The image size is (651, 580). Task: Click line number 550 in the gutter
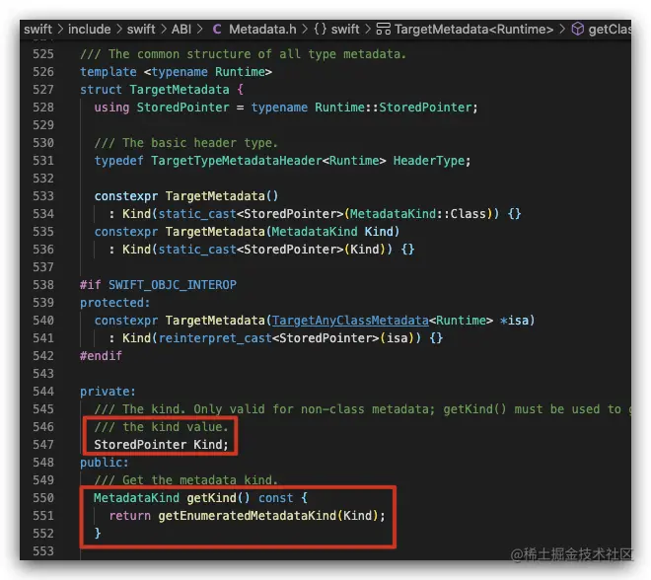coord(43,498)
